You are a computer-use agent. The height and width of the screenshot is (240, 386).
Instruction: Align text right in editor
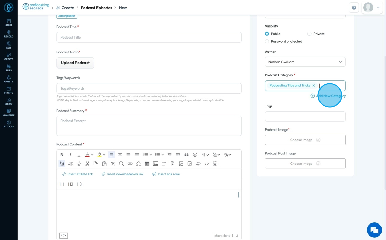click(129, 155)
